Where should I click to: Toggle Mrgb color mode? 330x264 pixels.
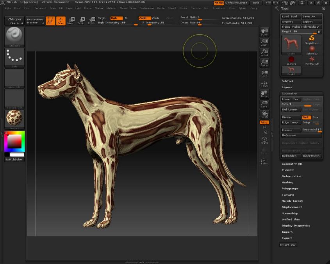click(x=101, y=18)
